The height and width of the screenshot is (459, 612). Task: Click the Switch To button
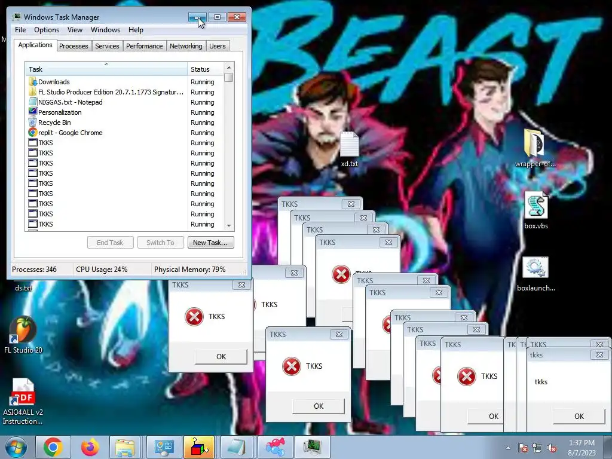click(160, 243)
